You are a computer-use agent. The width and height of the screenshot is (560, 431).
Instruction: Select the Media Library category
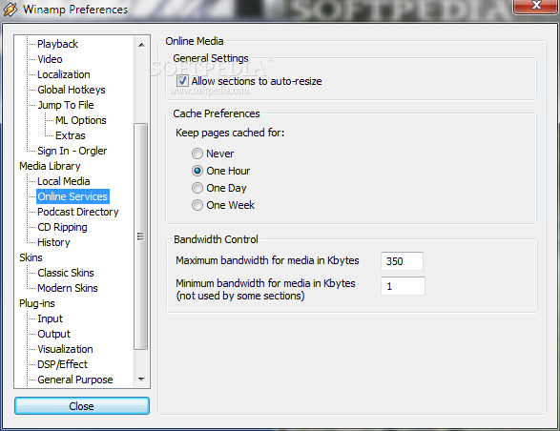(50, 166)
